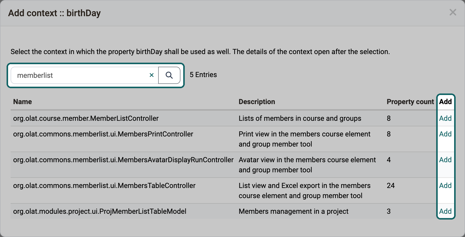
Task: Select the org.olat.course.member.MemberListController name
Action: pos(86,118)
